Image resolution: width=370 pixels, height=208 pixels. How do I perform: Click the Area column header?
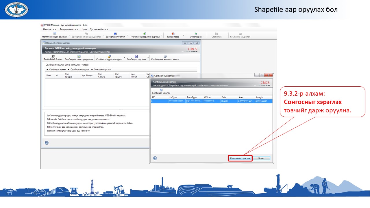click(x=241, y=97)
